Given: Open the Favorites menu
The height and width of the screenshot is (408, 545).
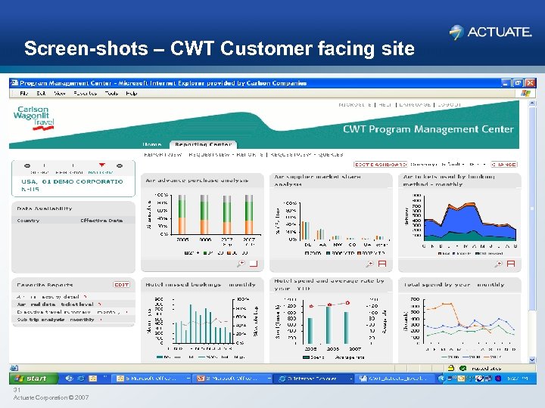Looking at the screenshot, I should [x=85, y=94].
